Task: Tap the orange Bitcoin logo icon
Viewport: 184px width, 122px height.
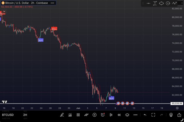Action: (3, 3)
